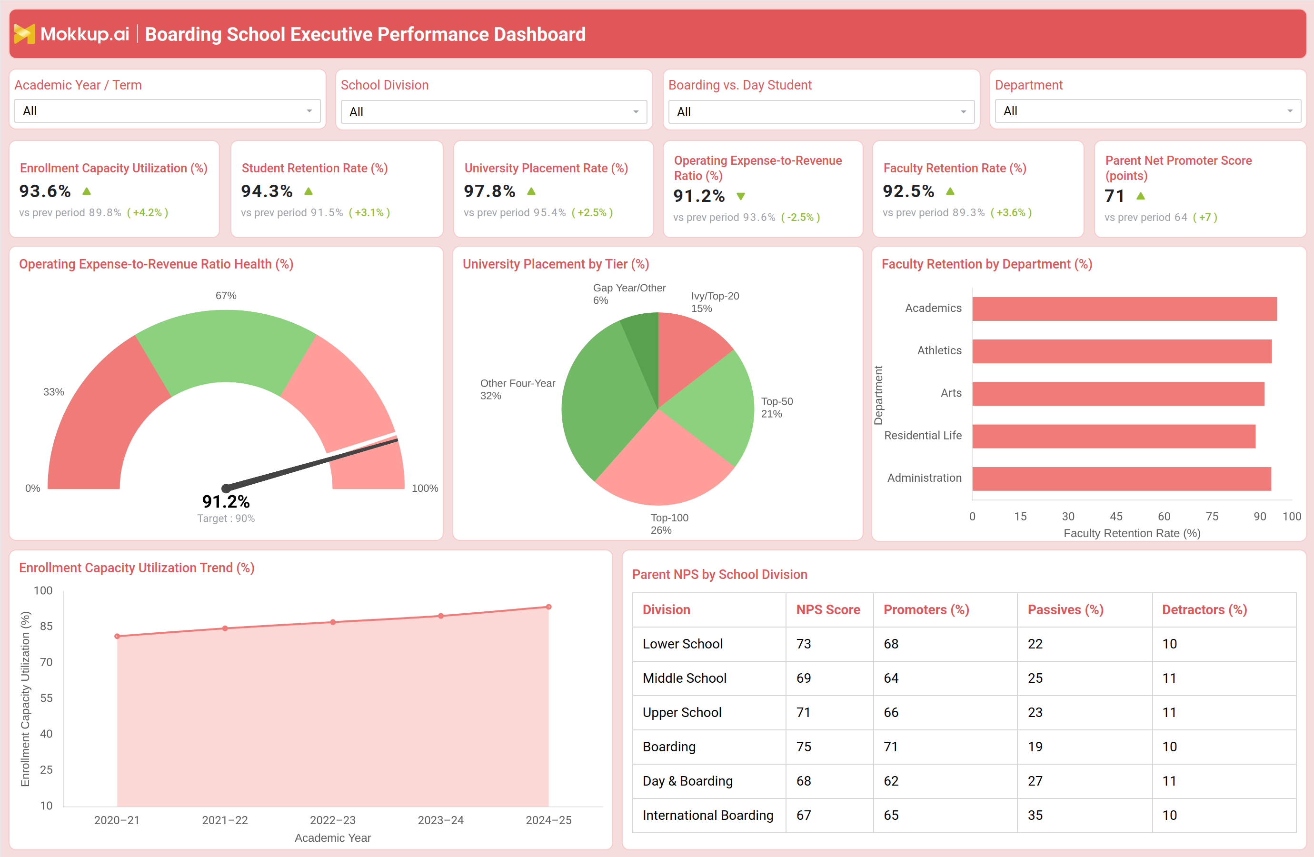This screenshot has height=857, width=1314.
Task: Open the Department filter dropdown
Action: [1148, 111]
